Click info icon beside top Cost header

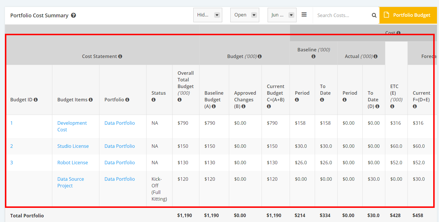399,33
